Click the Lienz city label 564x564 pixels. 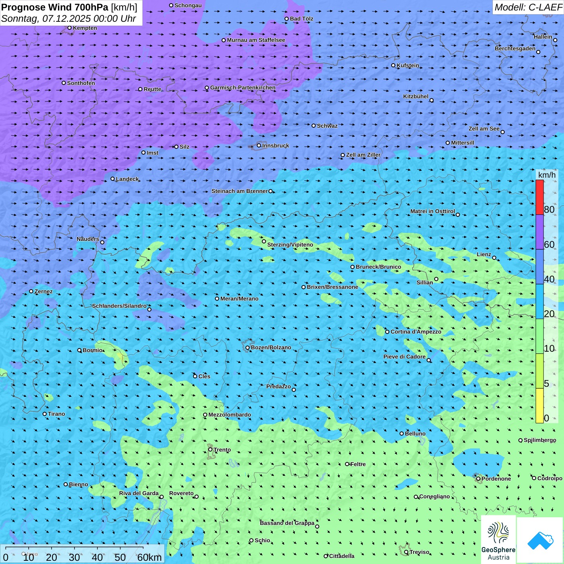[484, 254]
